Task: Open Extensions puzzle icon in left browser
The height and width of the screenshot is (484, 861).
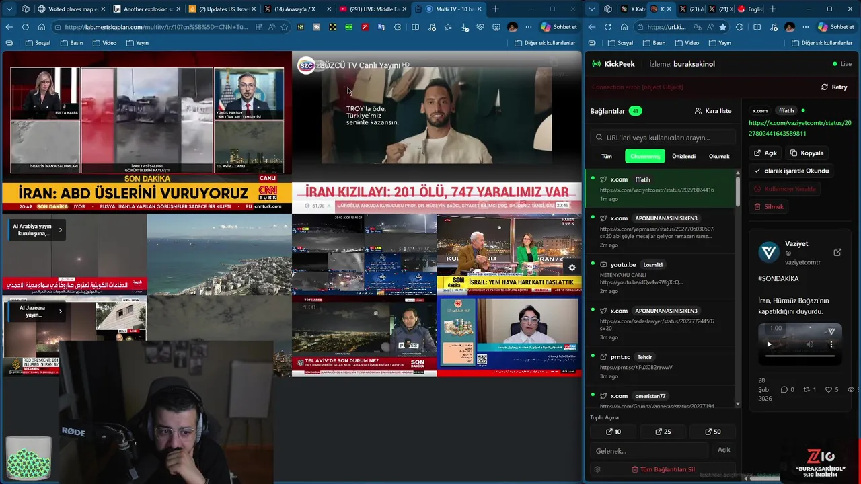Action: pyautogui.click(x=398, y=27)
